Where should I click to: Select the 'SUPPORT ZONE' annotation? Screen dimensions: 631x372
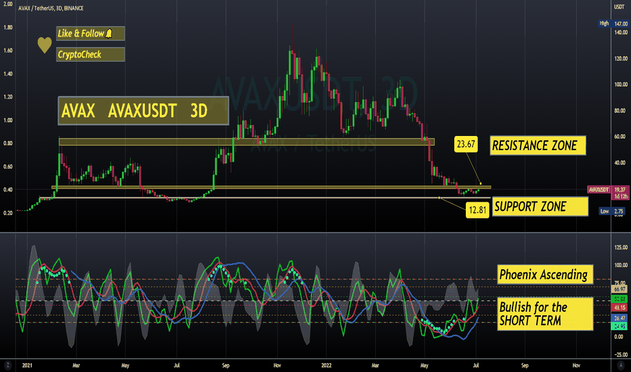pos(540,207)
